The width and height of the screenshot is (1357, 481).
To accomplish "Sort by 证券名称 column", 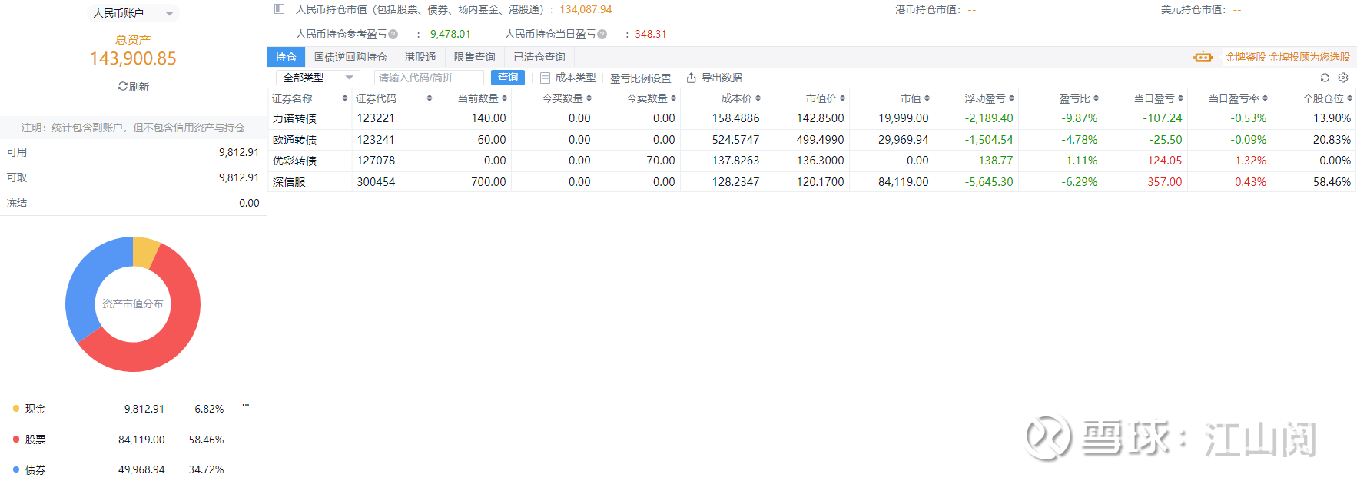I will [345, 98].
